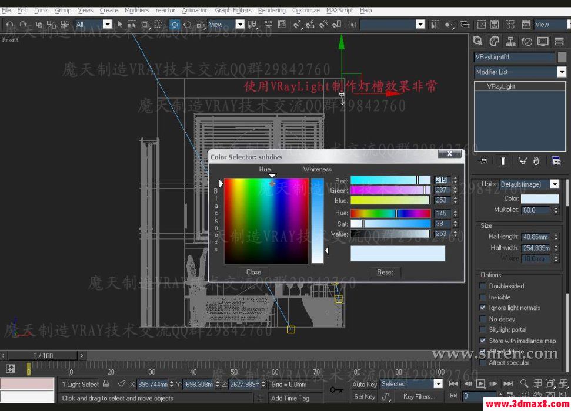Select the Select Object arrow tool
571x411 pixels.
(120, 25)
